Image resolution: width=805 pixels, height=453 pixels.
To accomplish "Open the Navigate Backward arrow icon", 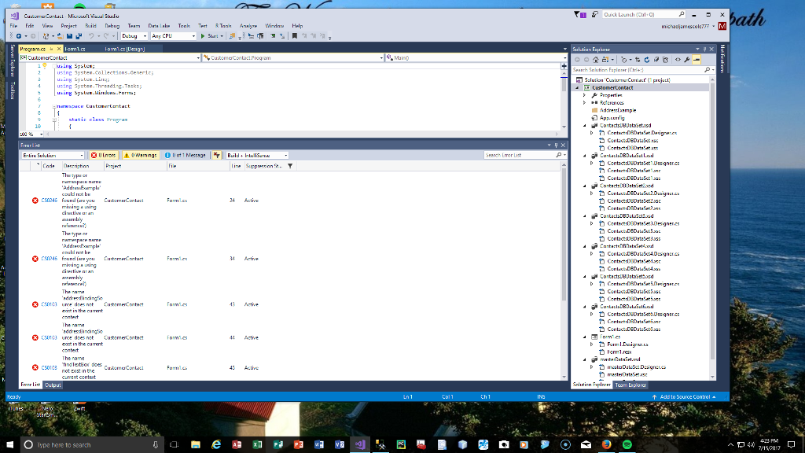I will pyautogui.click(x=19, y=35).
